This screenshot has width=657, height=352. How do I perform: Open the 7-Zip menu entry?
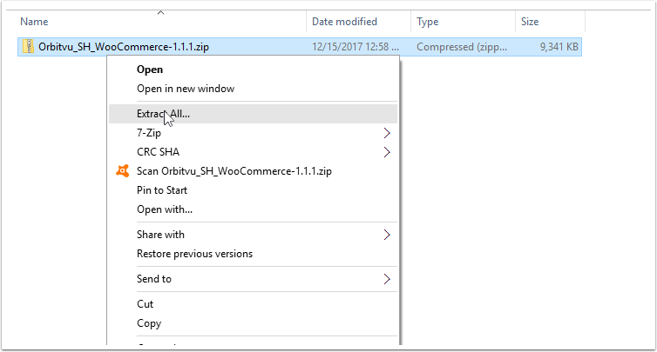[x=253, y=133]
